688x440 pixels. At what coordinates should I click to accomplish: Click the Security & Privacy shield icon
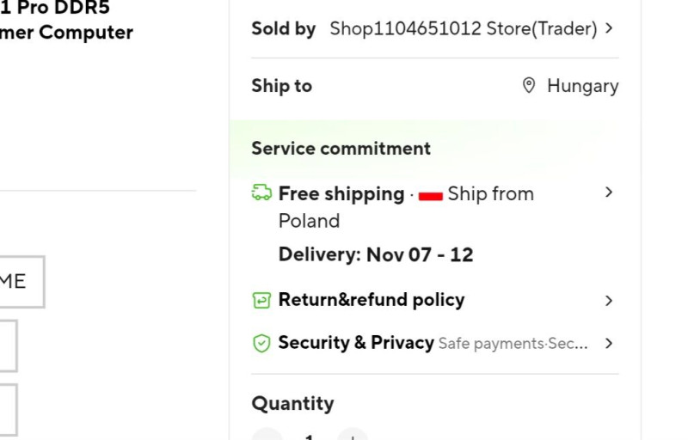tap(261, 343)
